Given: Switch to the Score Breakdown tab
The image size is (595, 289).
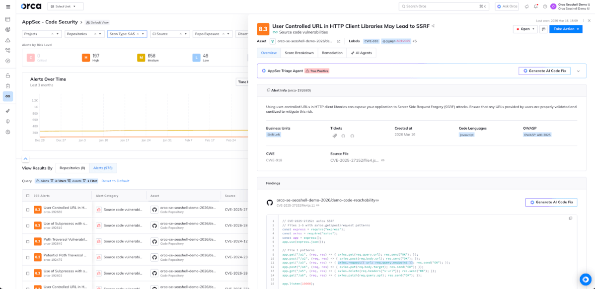Looking at the screenshot, I should pos(299,53).
